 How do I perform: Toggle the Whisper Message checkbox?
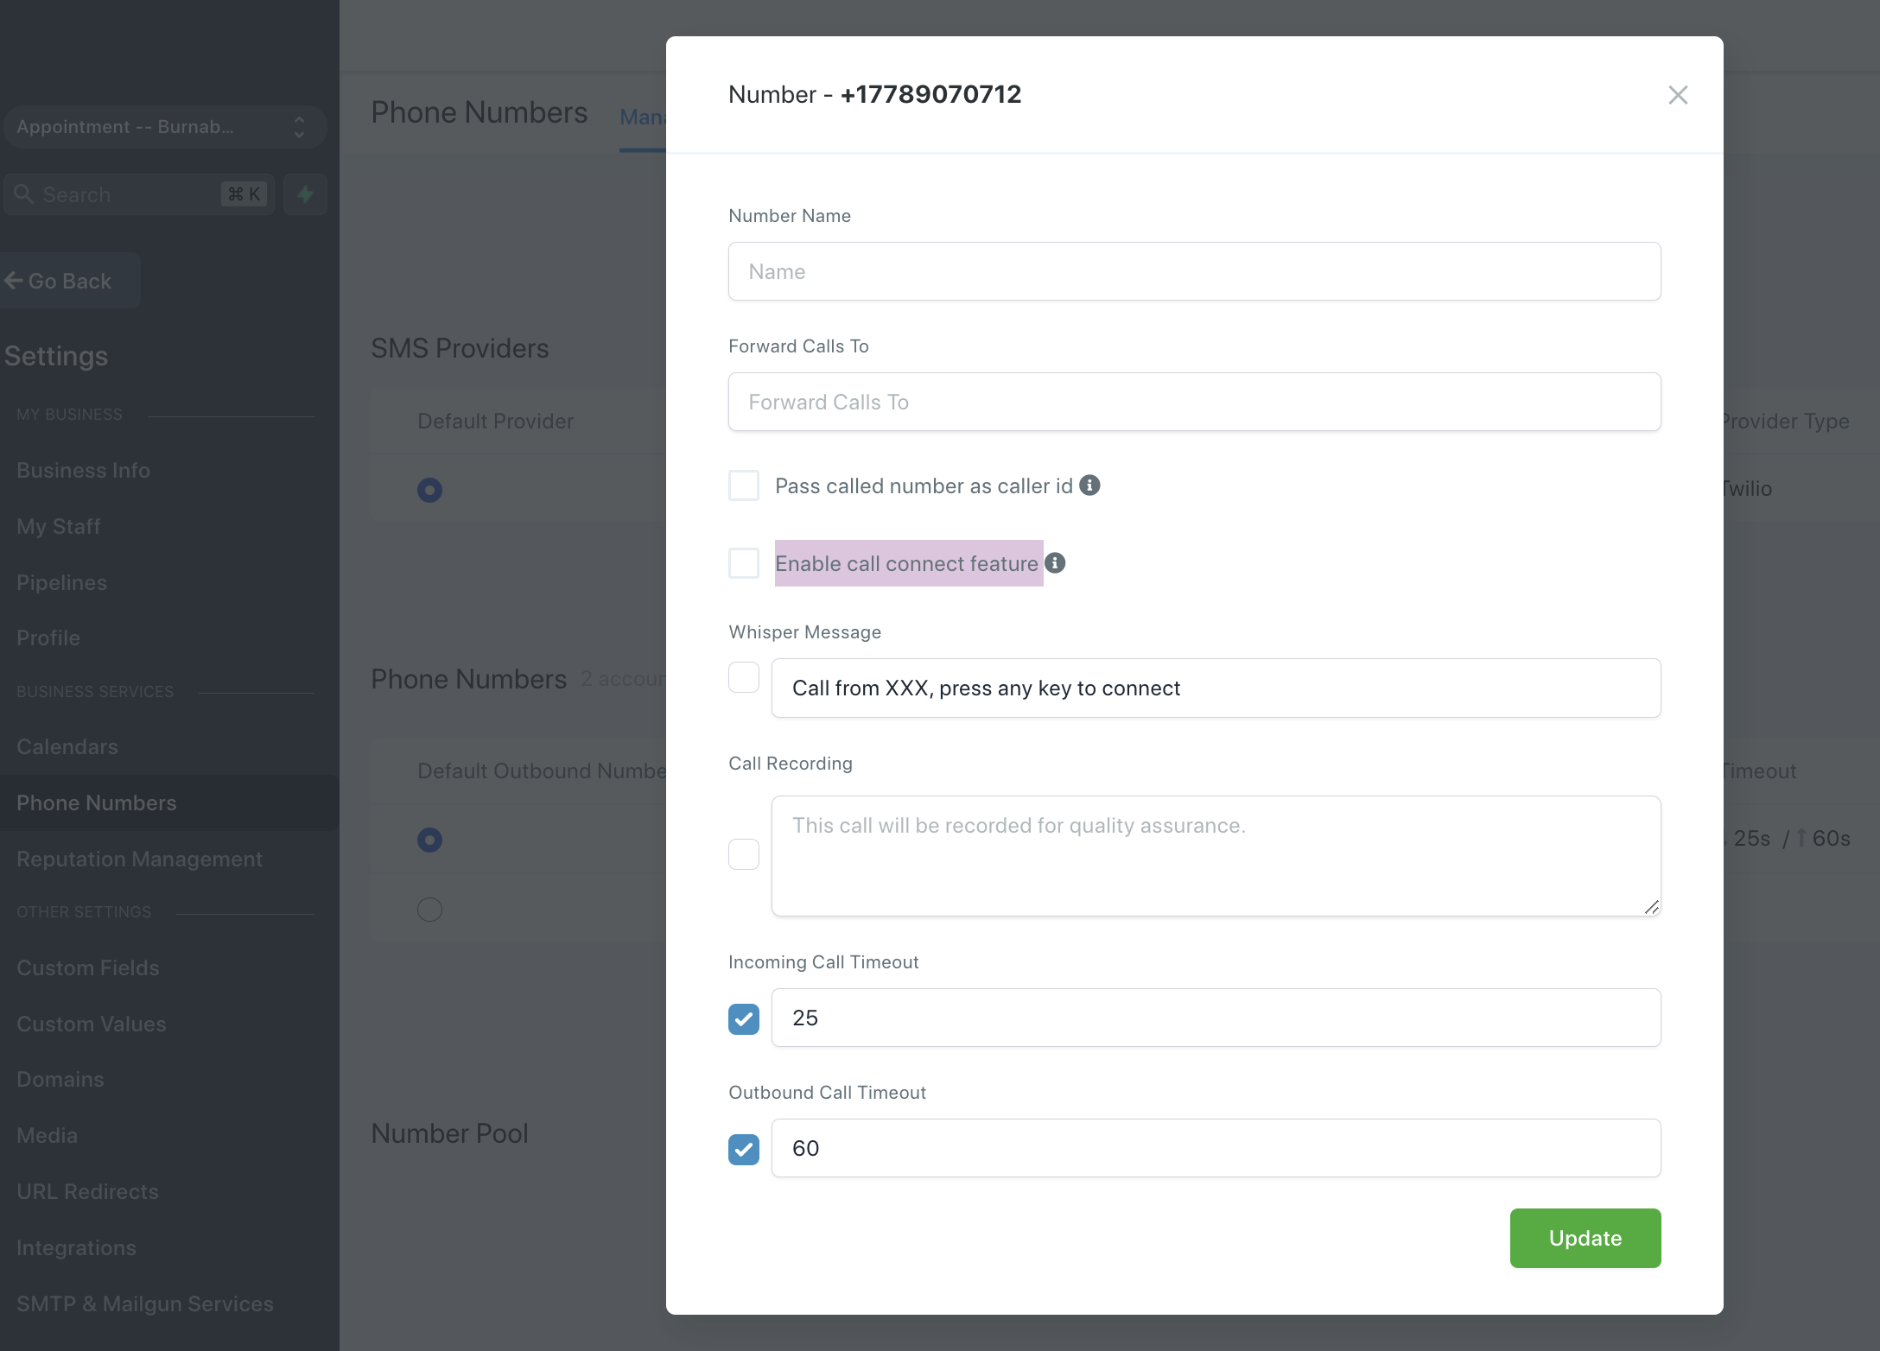[743, 677]
